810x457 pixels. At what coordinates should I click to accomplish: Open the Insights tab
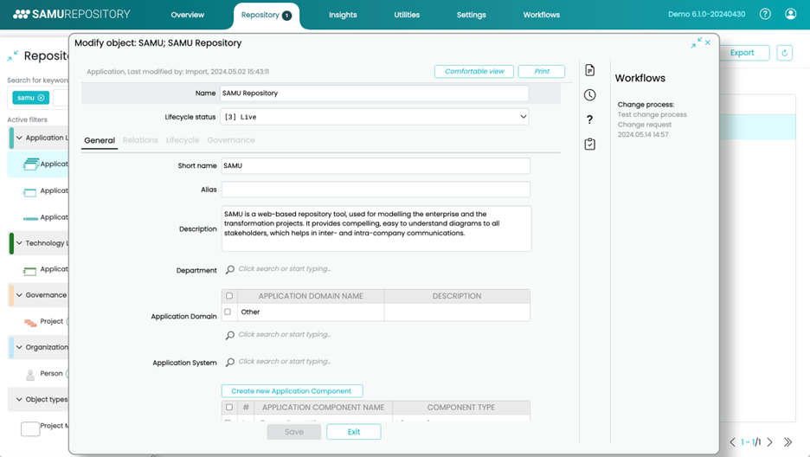pyautogui.click(x=343, y=15)
